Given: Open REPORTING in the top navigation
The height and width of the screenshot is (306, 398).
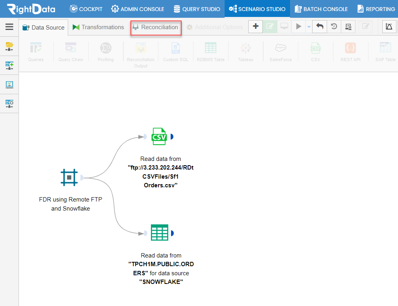Looking at the screenshot, I should click(376, 9).
